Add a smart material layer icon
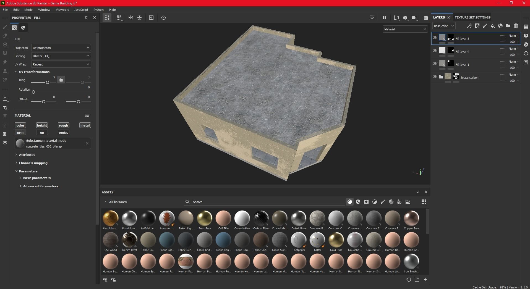Screen dimensions: 530x289 pyautogui.click(x=500, y=26)
